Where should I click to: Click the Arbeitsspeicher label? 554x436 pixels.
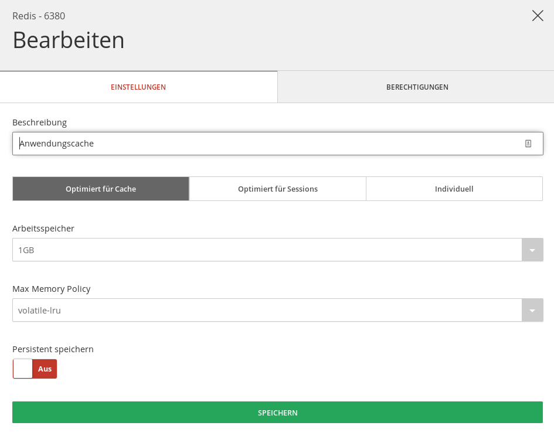click(x=43, y=228)
